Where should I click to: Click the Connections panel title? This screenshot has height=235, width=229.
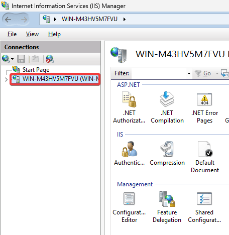pos(22,47)
